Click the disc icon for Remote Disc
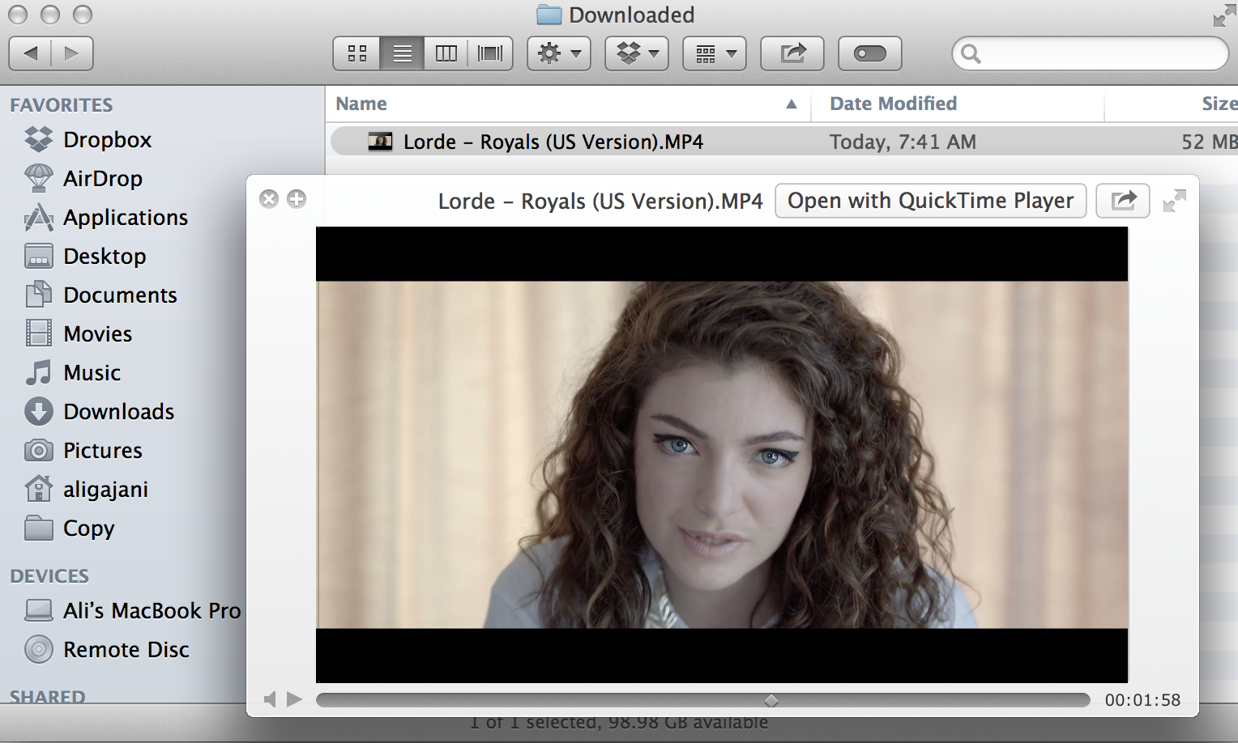The height and width of the screenshot is (743, 1238). point(39,649)
